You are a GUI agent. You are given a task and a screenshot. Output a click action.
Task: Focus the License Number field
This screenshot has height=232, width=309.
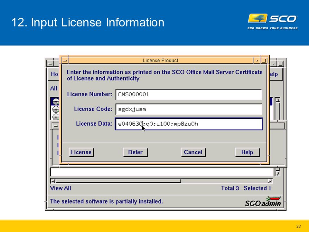189,94
